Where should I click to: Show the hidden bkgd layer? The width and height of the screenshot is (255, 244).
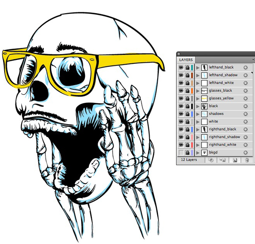pyautogui.click(x=181, y=153)
